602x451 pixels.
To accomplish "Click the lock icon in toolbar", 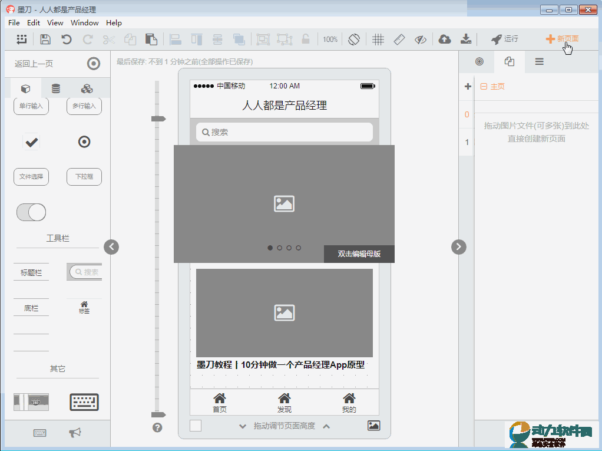I will click(306, 39).
